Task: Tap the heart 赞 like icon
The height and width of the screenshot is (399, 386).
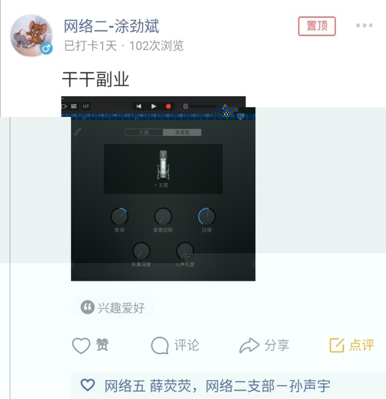Action: [x=81, y=345]
